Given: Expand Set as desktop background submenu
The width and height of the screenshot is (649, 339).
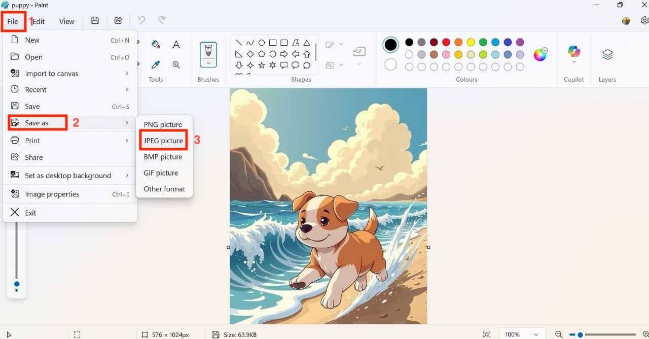Looking at the screenshot, I should point(127,175).
